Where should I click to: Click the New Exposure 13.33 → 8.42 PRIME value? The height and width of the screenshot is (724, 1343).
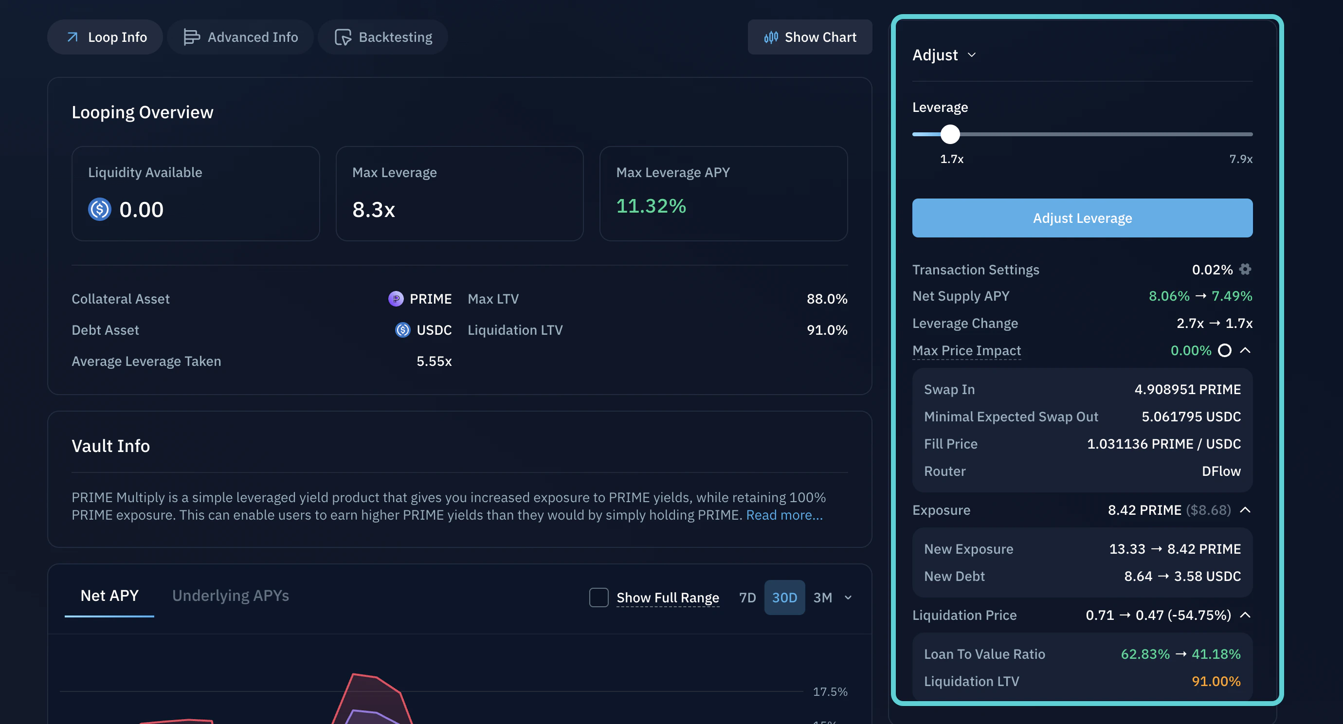pyautogui.click(x=1175, y=549)
